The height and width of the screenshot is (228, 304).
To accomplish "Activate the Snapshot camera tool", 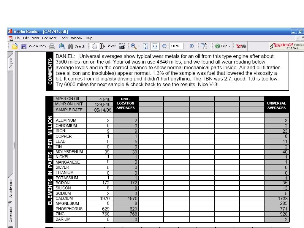I will pos(121,46).
